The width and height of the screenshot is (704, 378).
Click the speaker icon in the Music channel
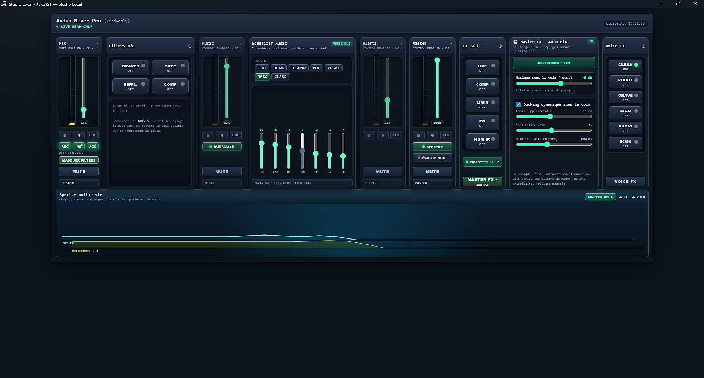(x=222, y=135)
